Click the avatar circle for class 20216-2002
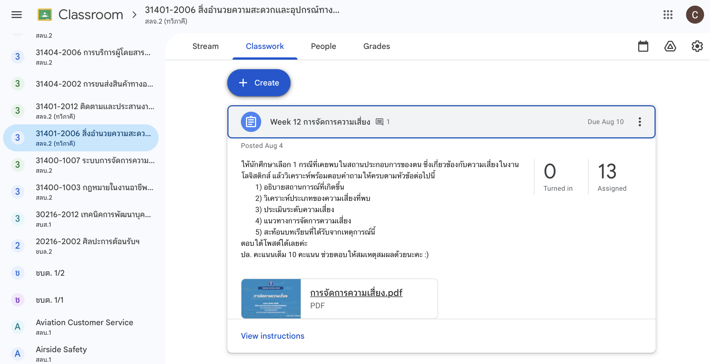 pos(17,246)
